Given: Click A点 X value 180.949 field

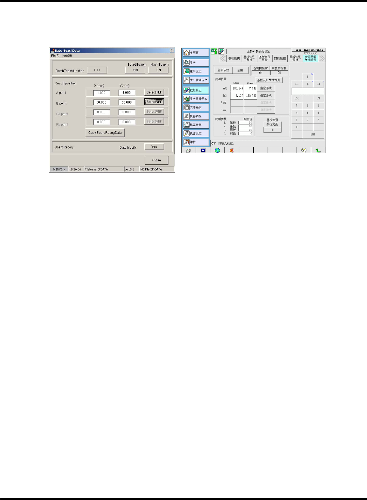Looking at the screenshot, I should coord(237,88).
